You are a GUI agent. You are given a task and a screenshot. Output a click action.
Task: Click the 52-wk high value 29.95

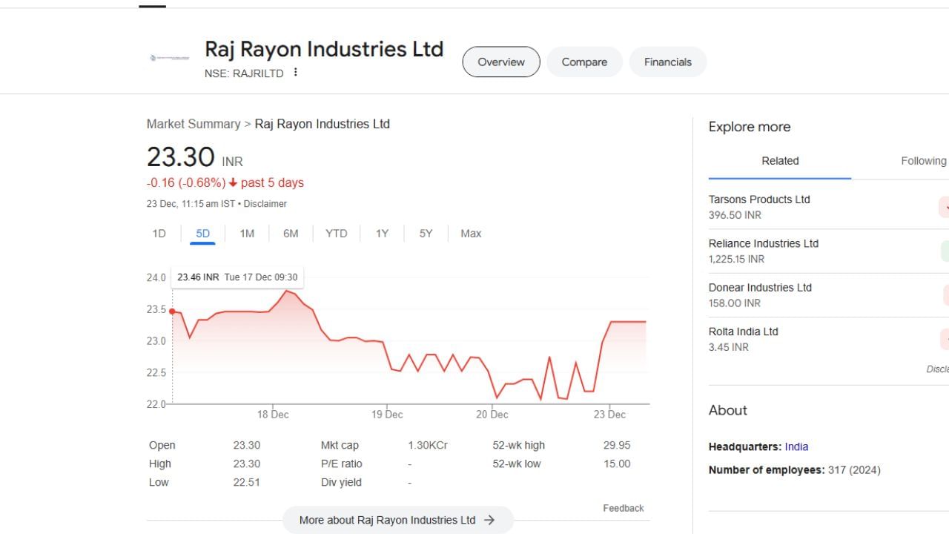tap(617, 446)
